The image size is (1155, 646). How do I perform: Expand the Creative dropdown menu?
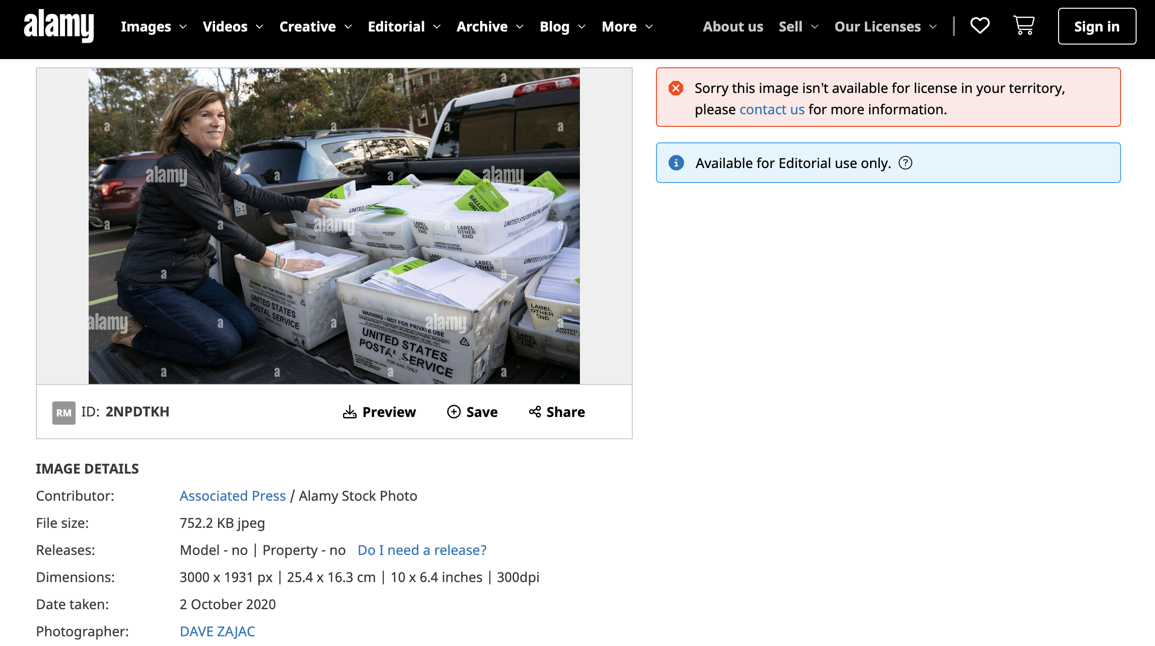(x=315, y=27)
